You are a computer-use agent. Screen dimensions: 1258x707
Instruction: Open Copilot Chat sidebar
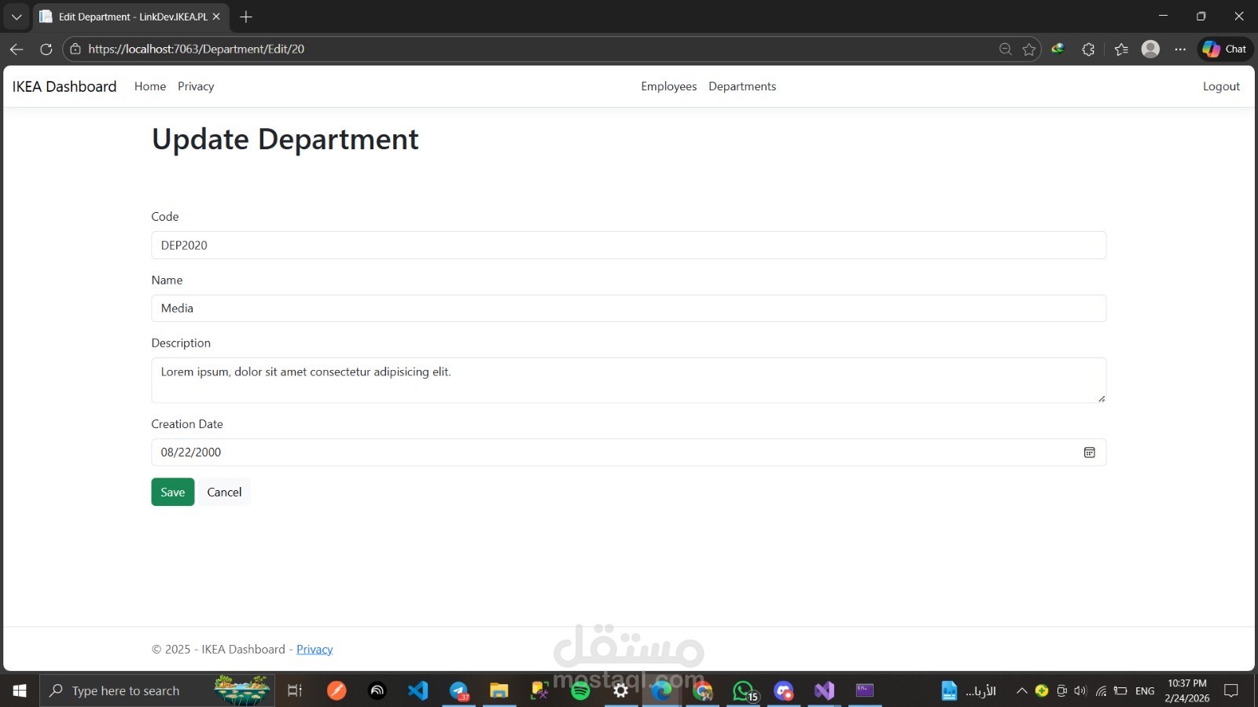pos(1225,49)
